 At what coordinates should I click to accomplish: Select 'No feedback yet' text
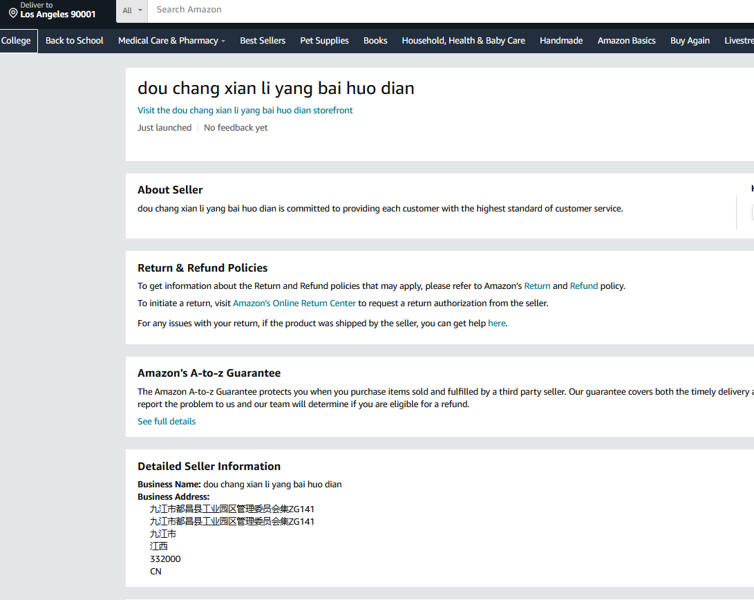tap(236, 128)
